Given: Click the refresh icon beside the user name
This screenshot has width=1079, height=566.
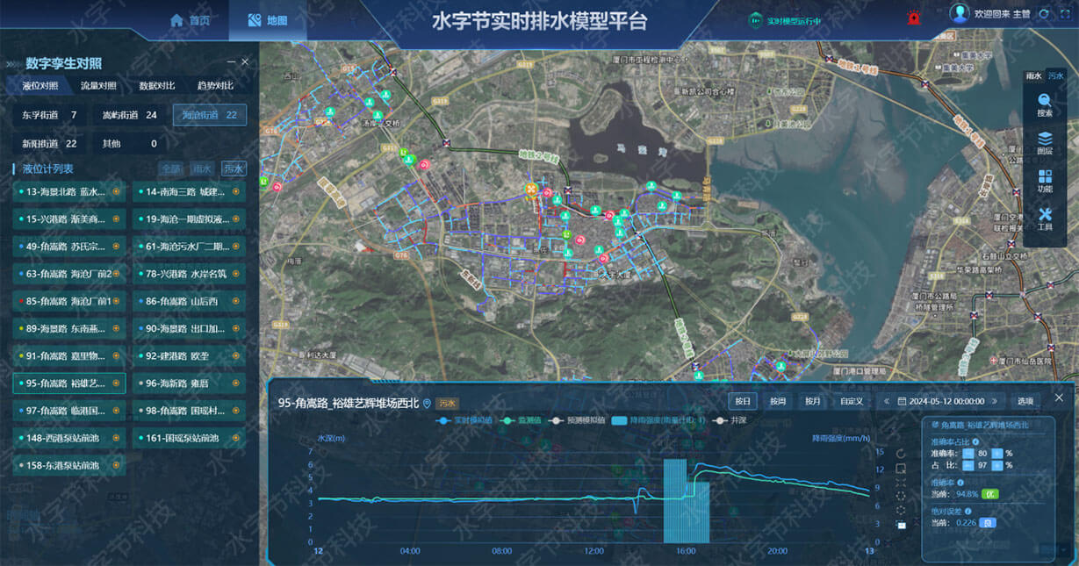Looking at the screenshot, I should (1043, 15).
